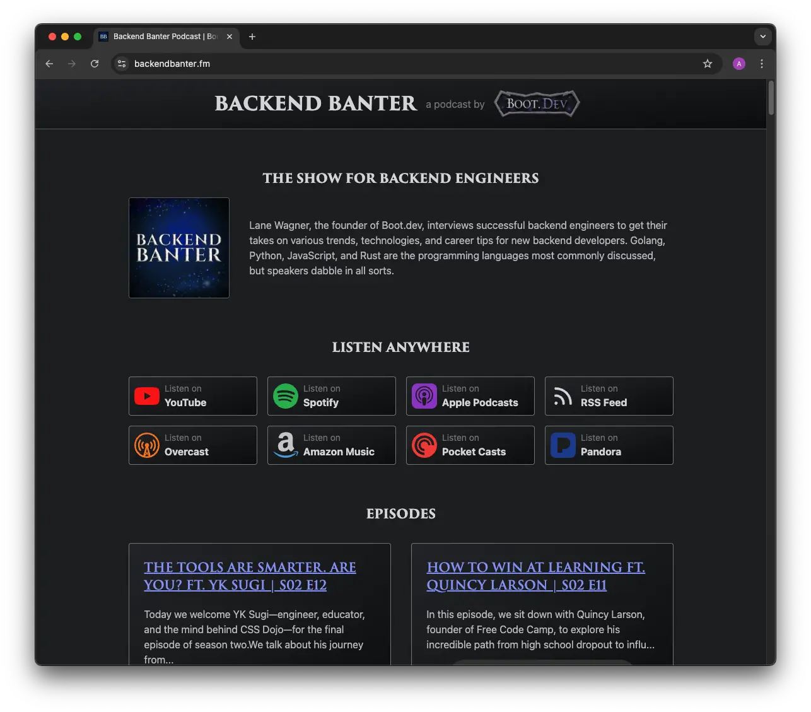Open a new tab with plus button
Image resolution: width=811 pixels, height=712 pixels.
click(x=252, y=37)
